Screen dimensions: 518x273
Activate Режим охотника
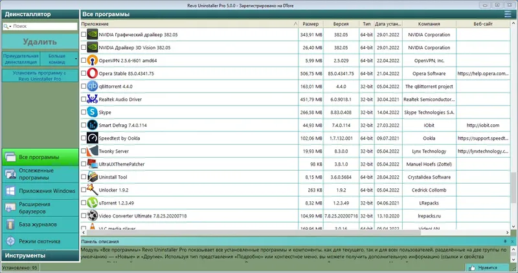click(40, 241)
